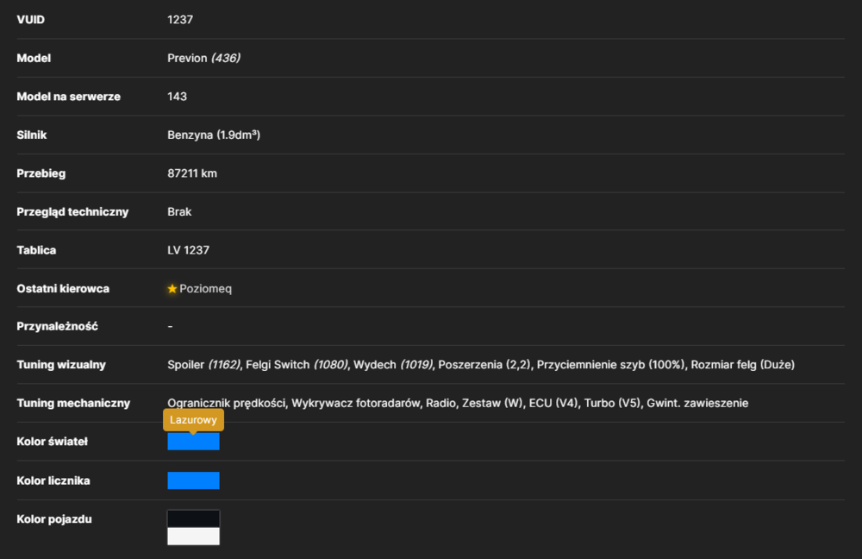Select the blue Kolor licznika swatch
Image resolution: width=862 pixels, height=559 pixels.
(193, 480)
